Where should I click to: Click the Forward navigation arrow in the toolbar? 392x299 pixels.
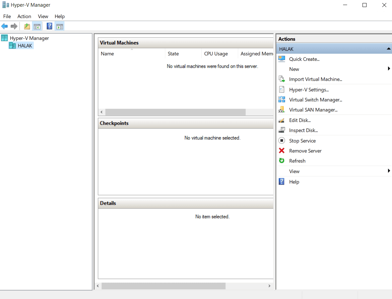[x=13, y=26]
